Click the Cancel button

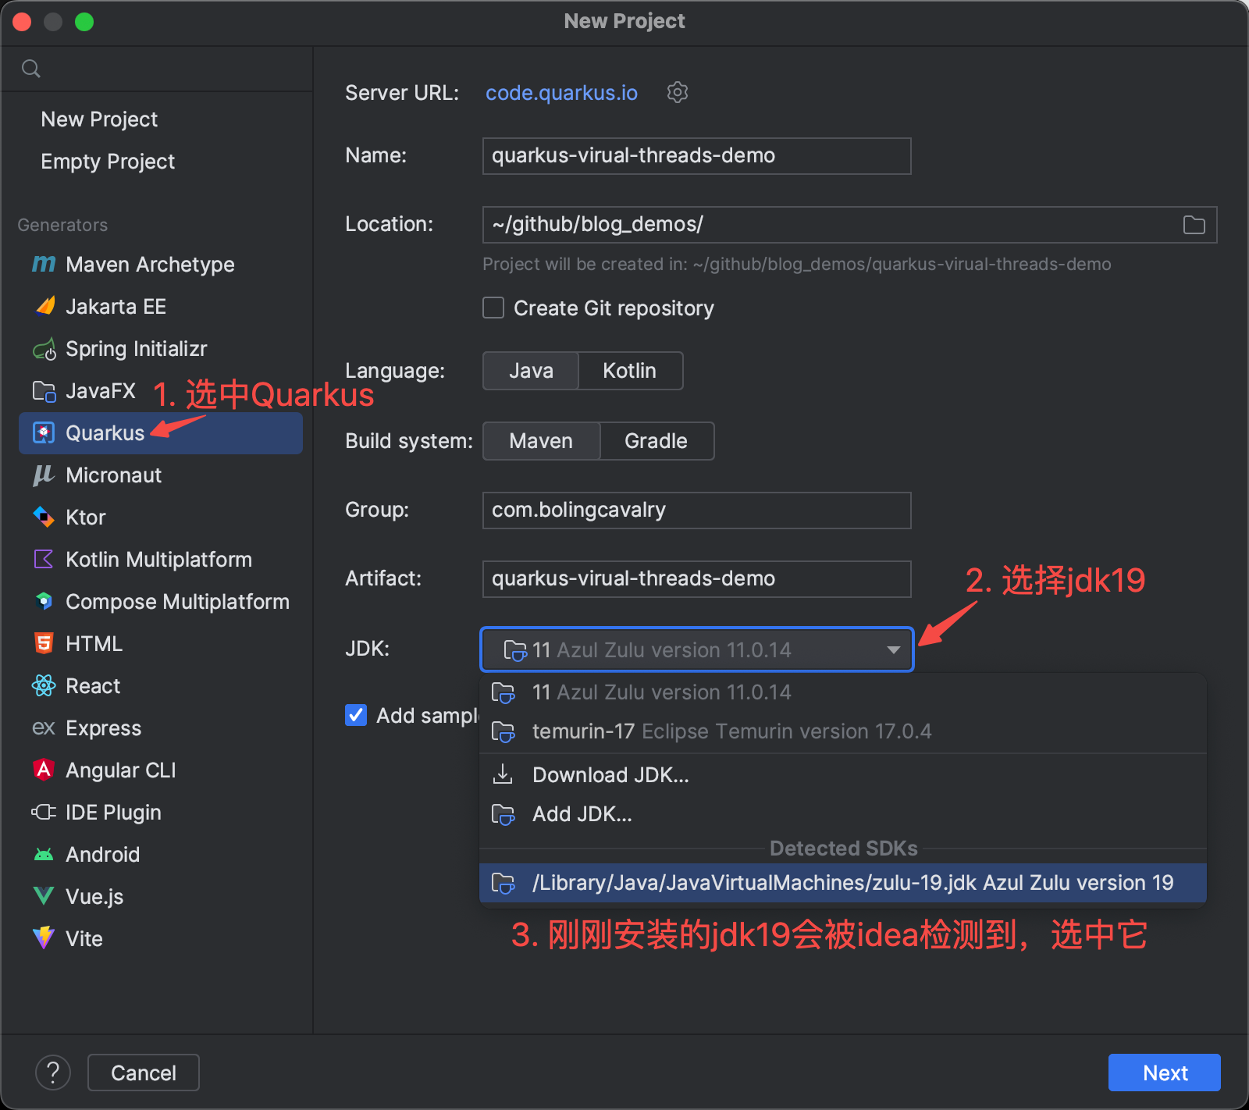pos(144,1073)
